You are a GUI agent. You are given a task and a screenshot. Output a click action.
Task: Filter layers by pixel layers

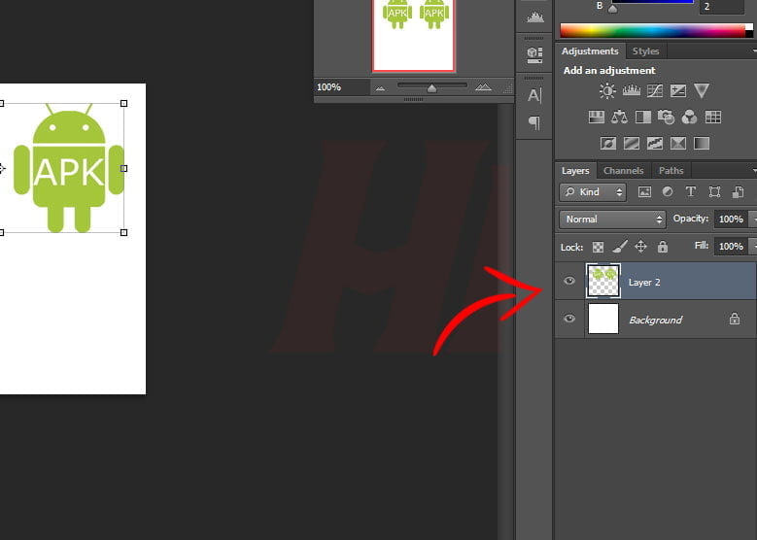pos(644,191)
